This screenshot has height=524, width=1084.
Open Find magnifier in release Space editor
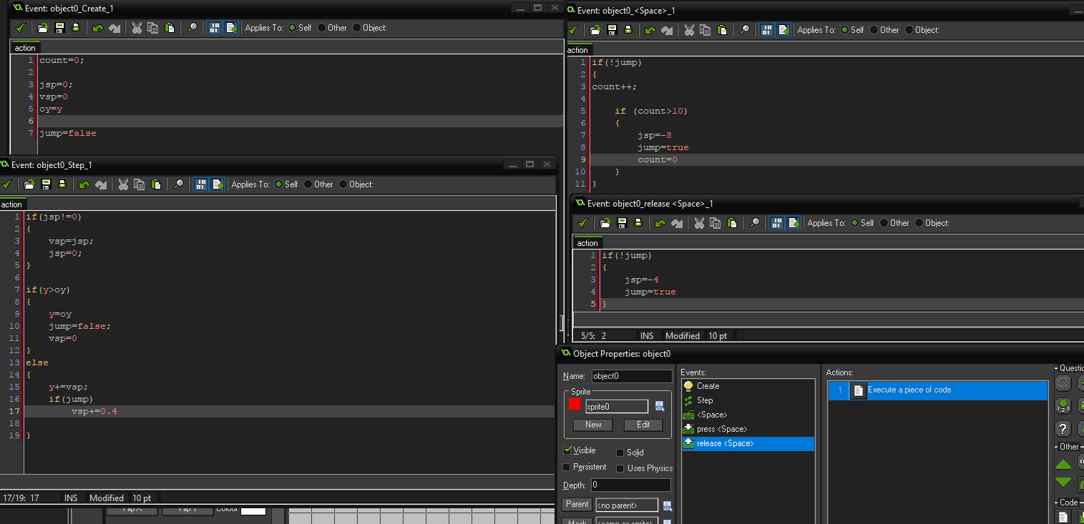(755, 223)
